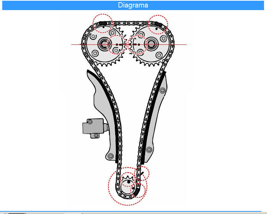This screenshot has height=214, width=267.
Task: Click the left end of red alignment line
Action: tap(73, 44)
